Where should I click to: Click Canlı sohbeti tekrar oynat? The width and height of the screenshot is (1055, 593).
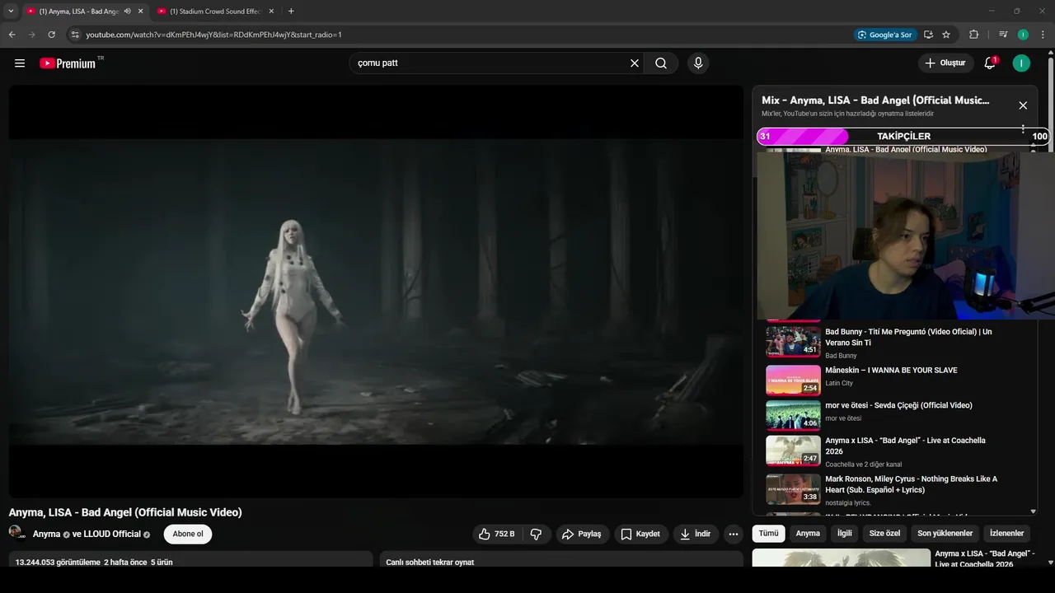click(429, 562)
